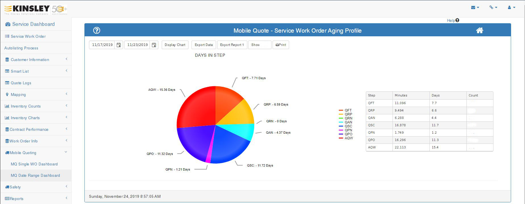Expand the Inventory Counts menu chevron

point(67,106)
